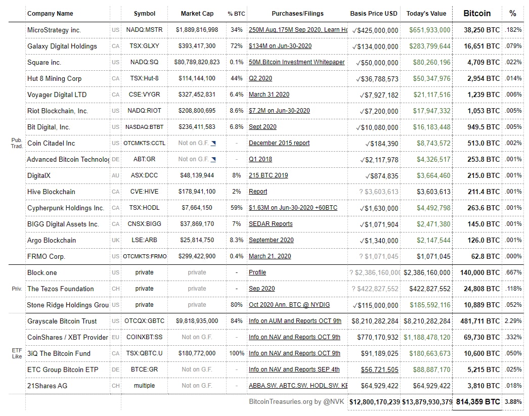The width and height of the screenshot is (529, 416).
Task: Click the % BTC column header
Action: tap(236, 14)
